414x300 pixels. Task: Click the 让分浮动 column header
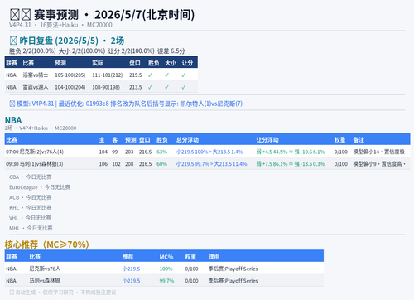pos(267,140)
